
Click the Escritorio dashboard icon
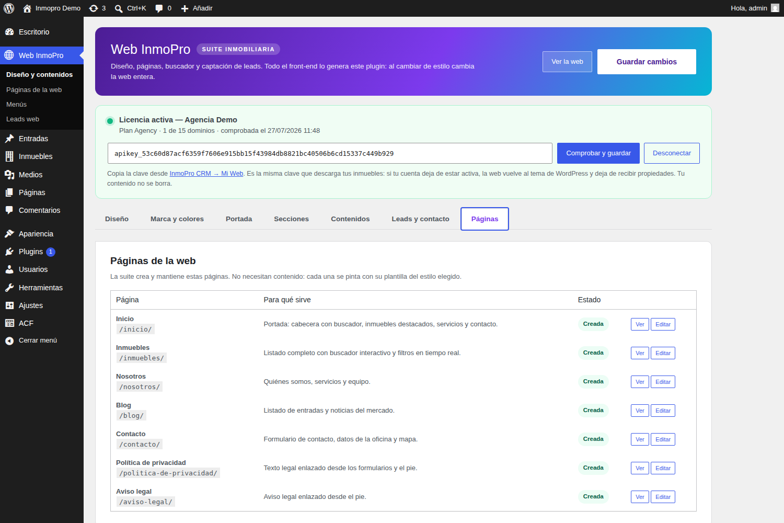point(9,32)
